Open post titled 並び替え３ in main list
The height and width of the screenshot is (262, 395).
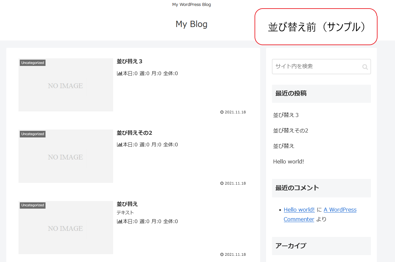coord(129,61)
